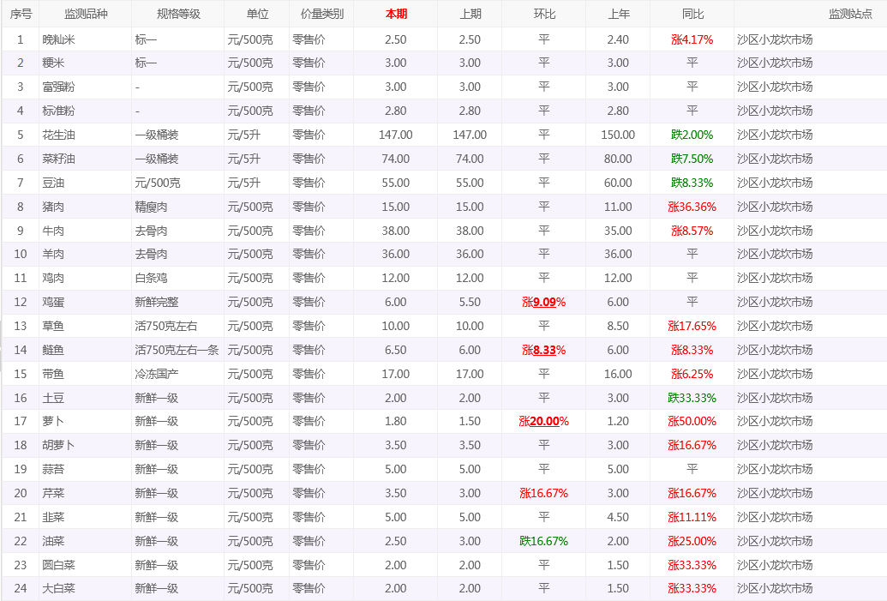The image size is (887, 601).
Task: Click the 涨11.11% value for 韭菜
Action: (692, 517)
